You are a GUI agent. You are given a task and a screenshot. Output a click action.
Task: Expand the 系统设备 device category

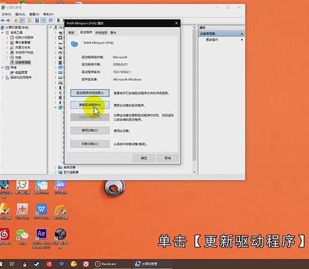pyautogui.click(x=55, y=167)
